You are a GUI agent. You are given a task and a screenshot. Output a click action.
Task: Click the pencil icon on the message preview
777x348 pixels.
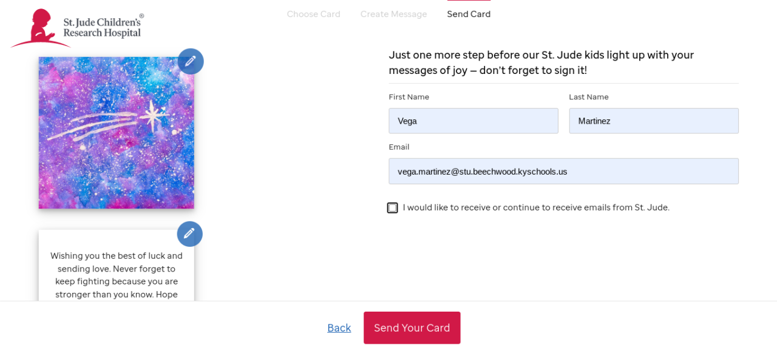189,233
